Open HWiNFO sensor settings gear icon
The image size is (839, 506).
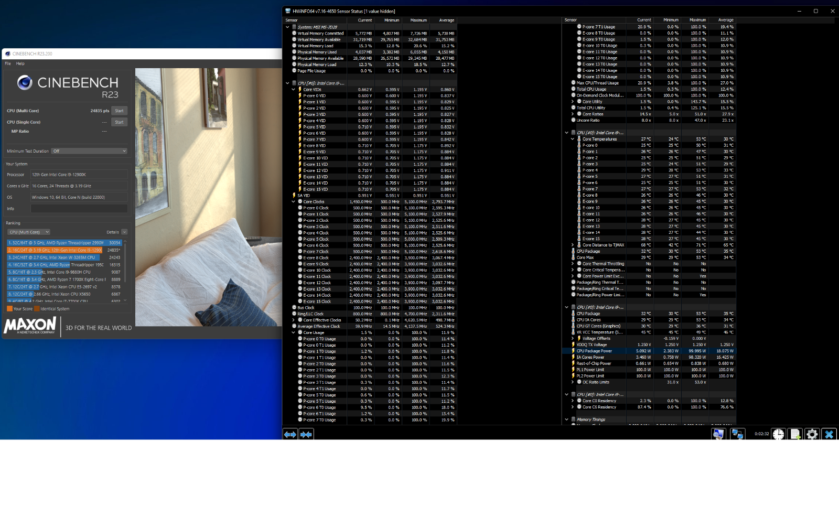click(x=812, y=434)
